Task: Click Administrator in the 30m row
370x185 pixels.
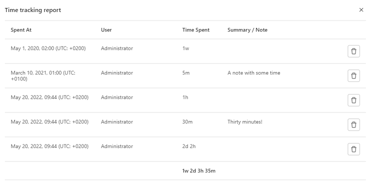Action: pos(117,122)
